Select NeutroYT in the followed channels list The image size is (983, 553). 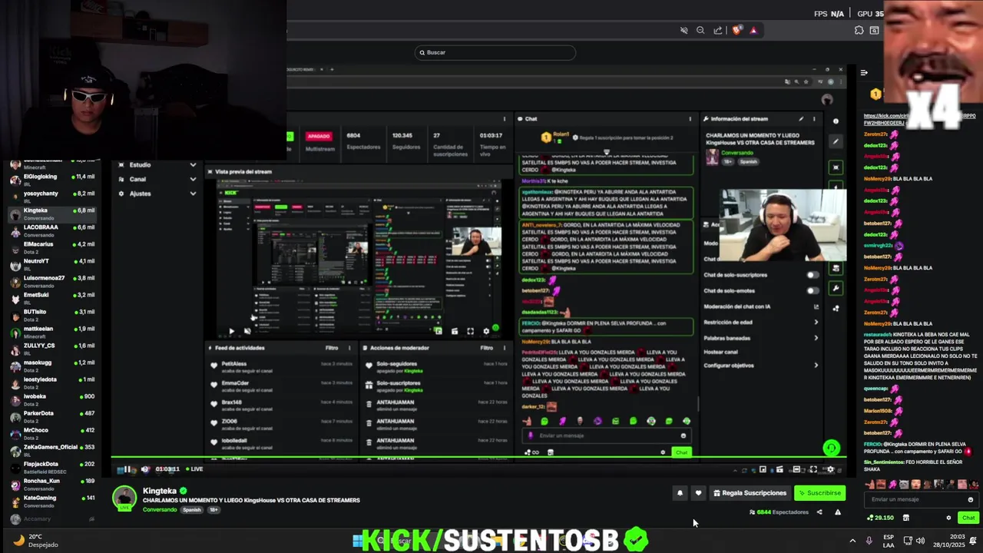click(52, 264)
